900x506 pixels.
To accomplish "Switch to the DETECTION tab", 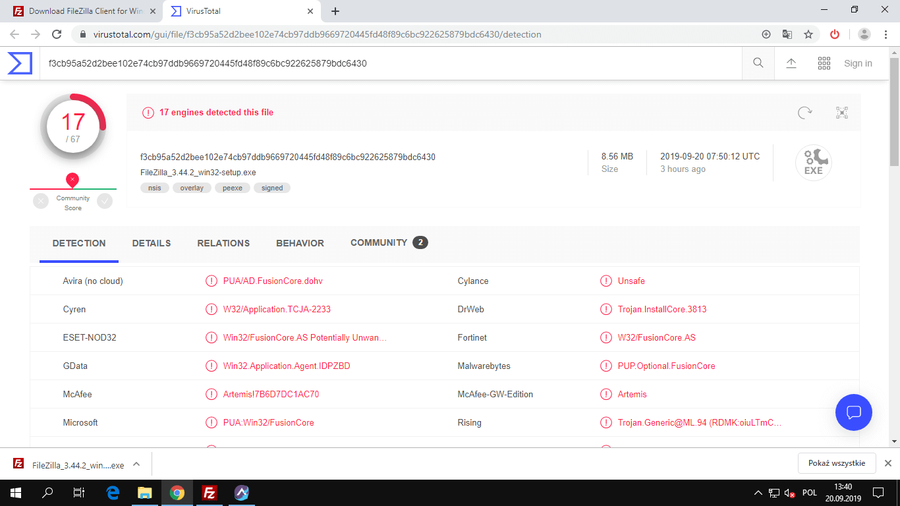I will click(x=79, y=243).
